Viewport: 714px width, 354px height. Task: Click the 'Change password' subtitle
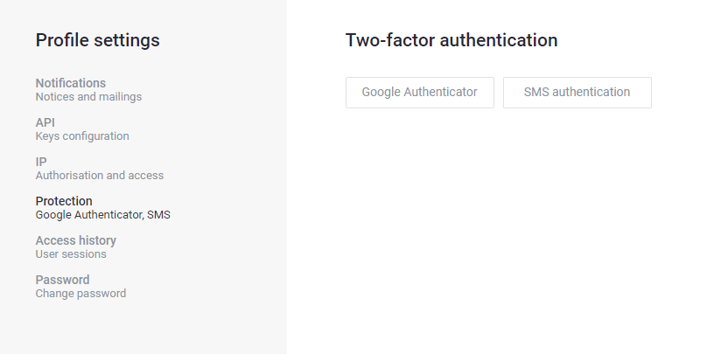click(x=80, y=294)
